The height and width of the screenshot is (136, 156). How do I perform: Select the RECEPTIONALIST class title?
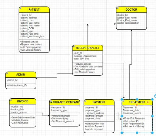(x=88, y=48)
